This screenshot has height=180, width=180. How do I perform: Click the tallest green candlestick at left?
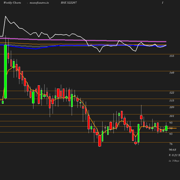[5, 72]
